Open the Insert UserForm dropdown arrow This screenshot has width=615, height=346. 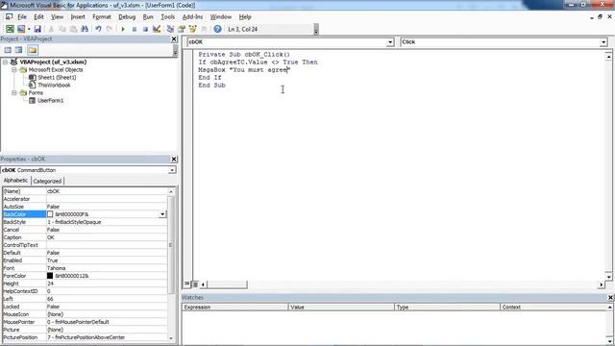(x=29, y=29)
